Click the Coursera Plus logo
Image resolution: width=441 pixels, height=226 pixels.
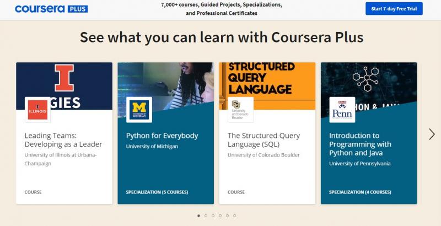click(x=51, y=9)
